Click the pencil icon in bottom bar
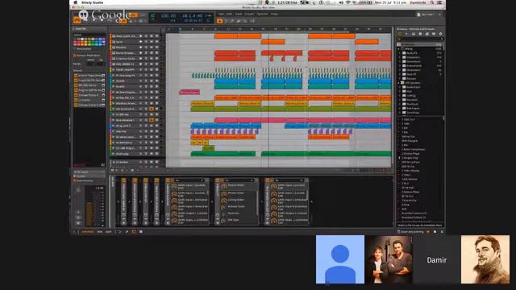Viewport: 516px width, 290px height. click(127, 232)
